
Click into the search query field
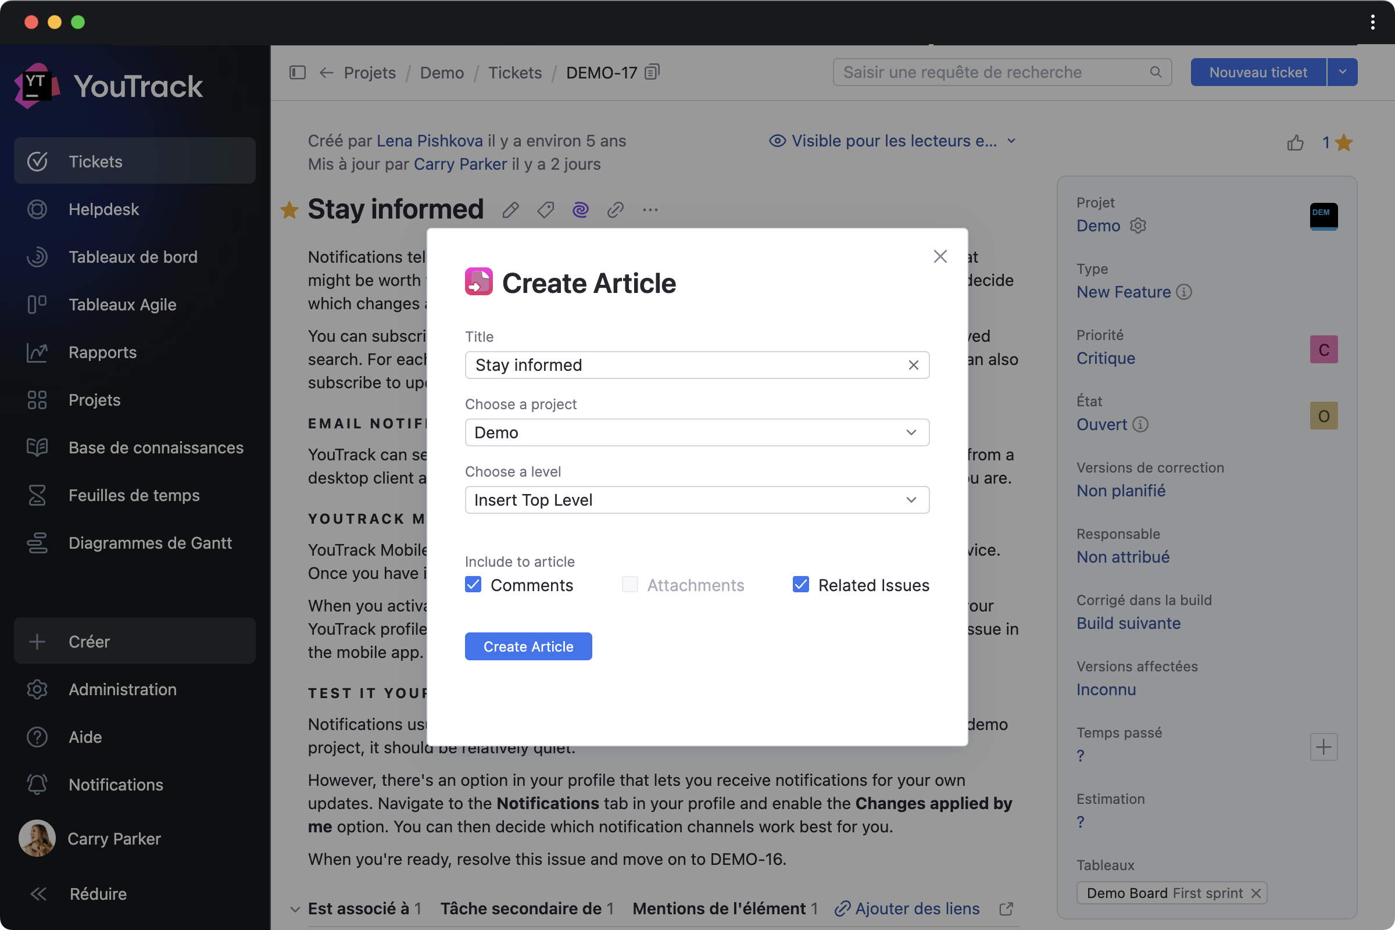[x=990, y=72]
